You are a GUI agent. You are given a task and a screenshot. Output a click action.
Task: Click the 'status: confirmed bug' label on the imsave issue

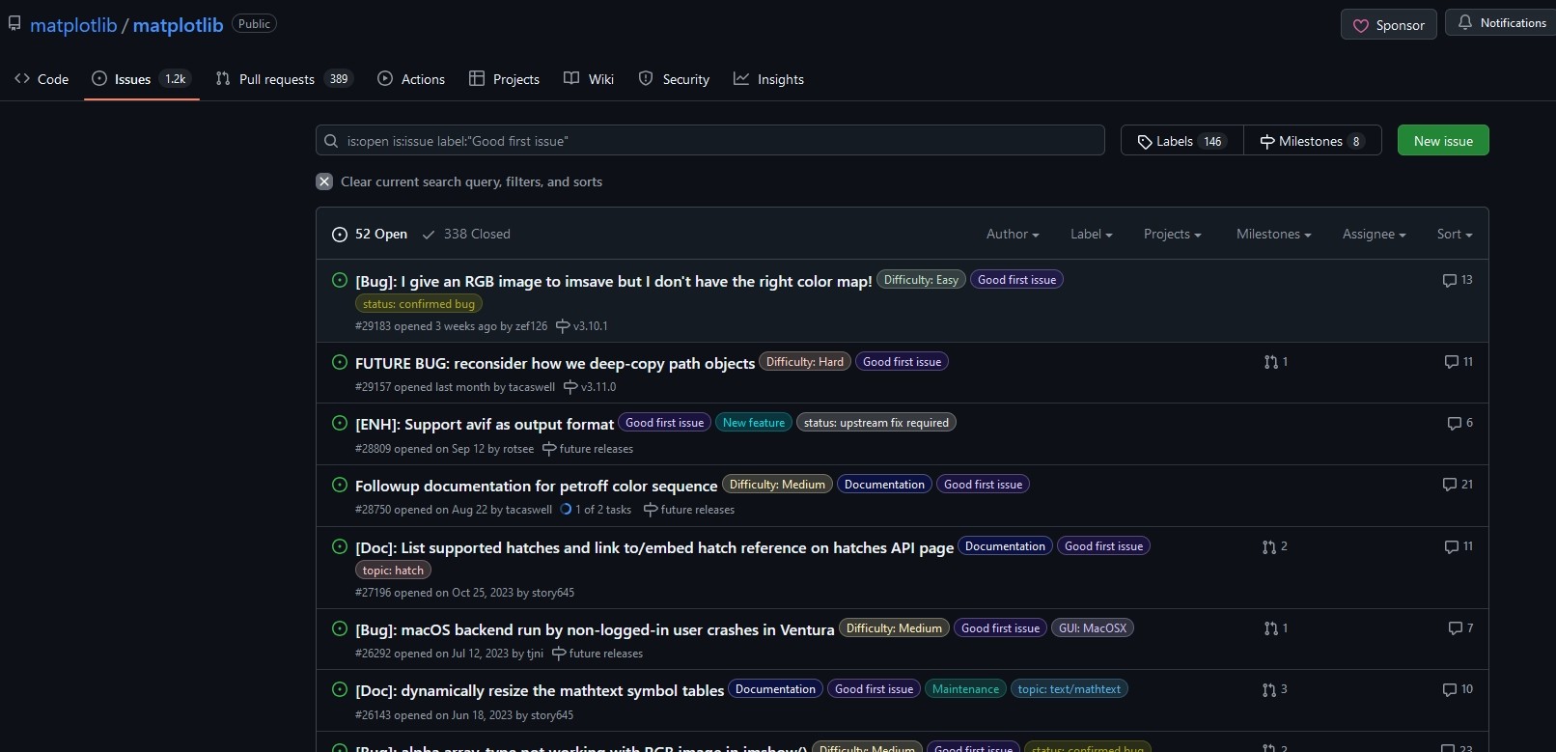click(419, 304)
